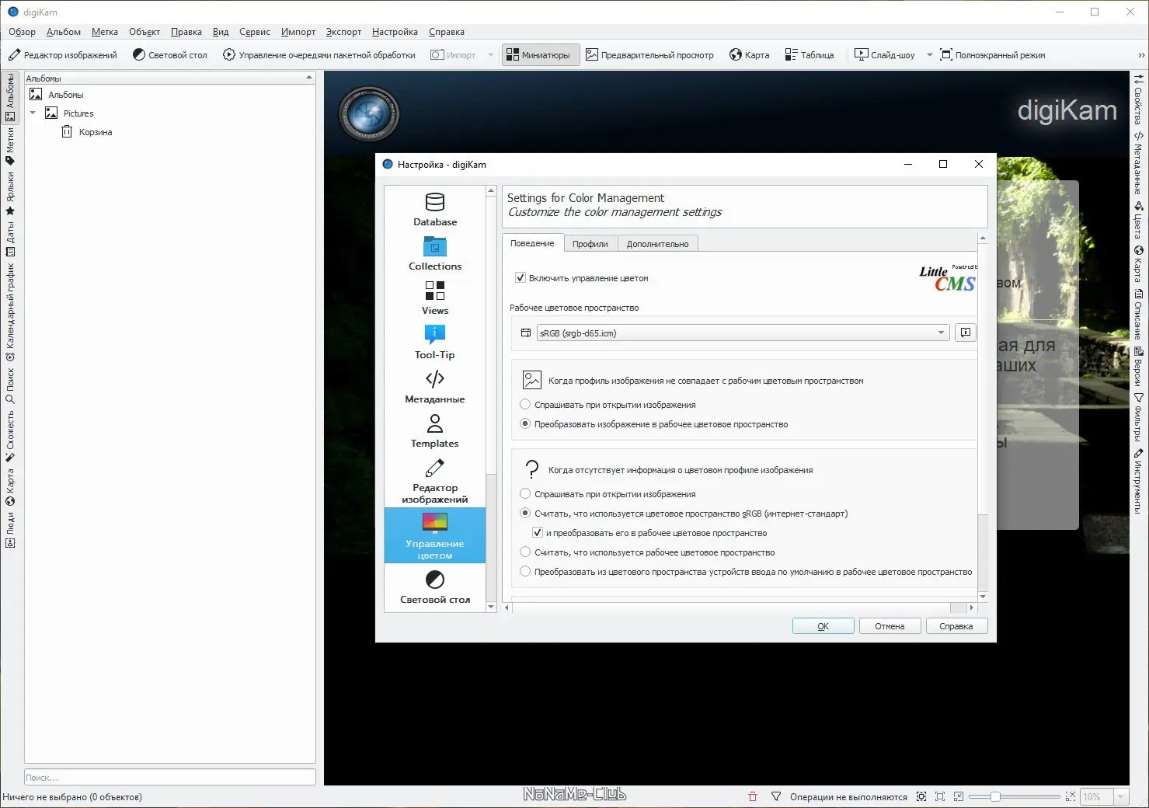1149x808 pixels.
Task: Toggle the filter funnel in the status bar
Action: pos(775,796)
